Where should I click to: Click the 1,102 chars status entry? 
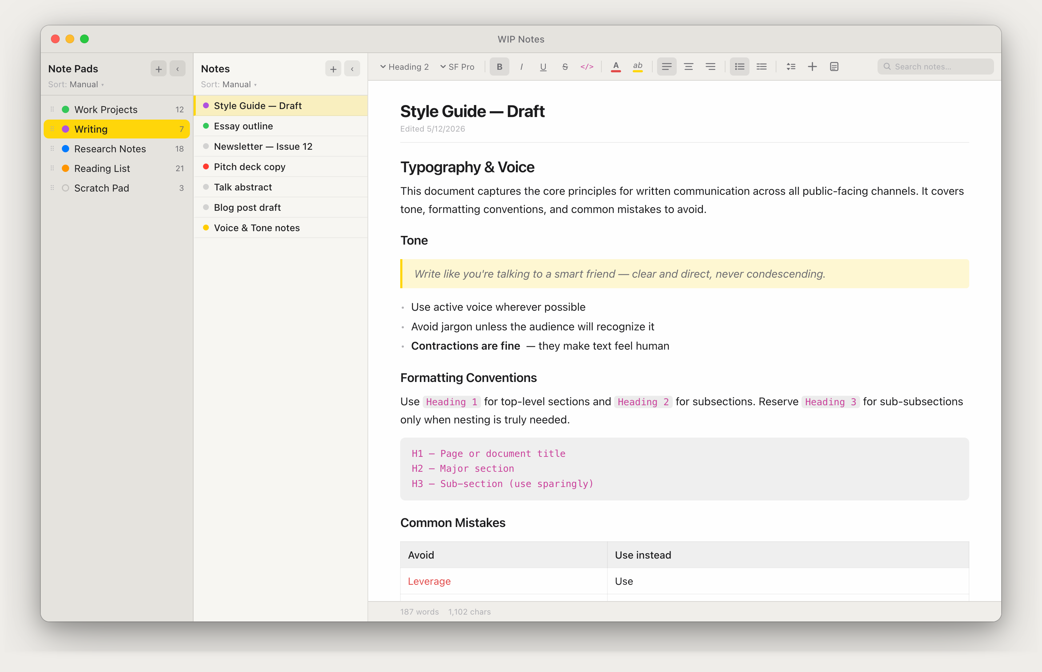click(x=469, y=612)
